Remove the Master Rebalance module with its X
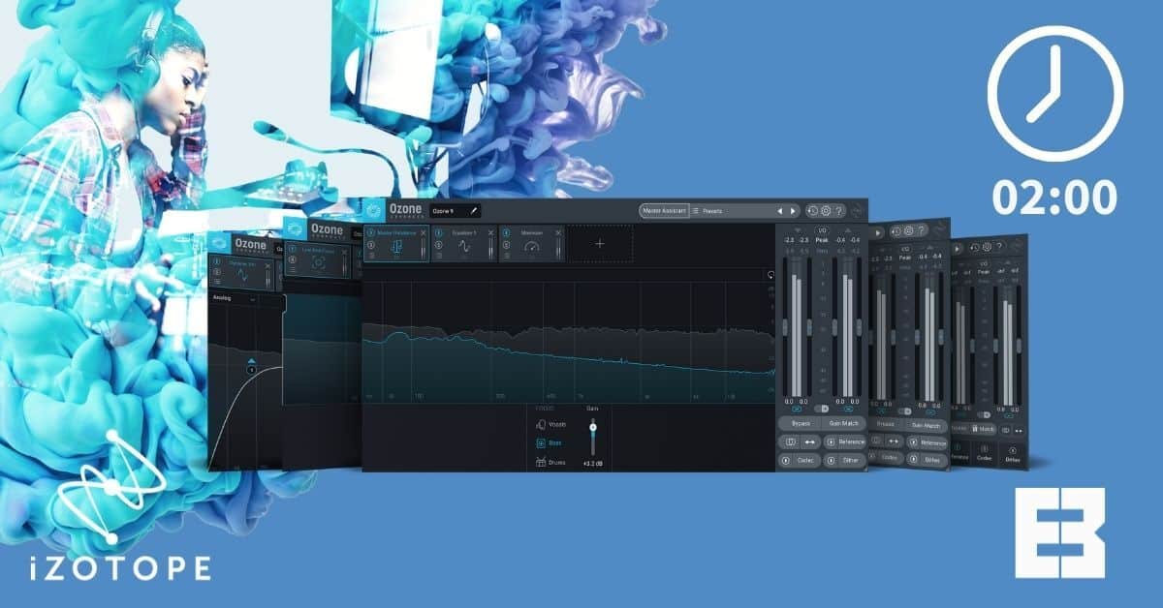This screenshot has height=608, width=1163. click(x=423, y=233)
